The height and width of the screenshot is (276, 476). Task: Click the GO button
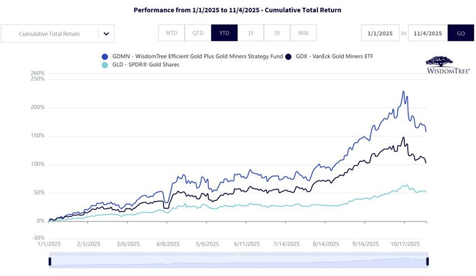(461, 33)
